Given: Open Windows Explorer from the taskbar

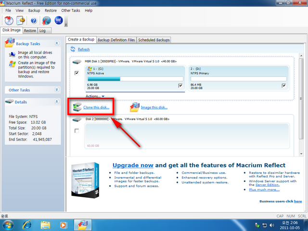Looking at the screenshot, I should (x=45, y=225).
